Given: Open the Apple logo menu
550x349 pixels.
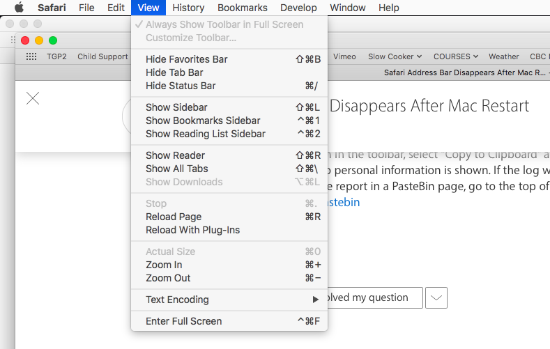Looking at the screenshot, I should pyautogui.click(x=19, y=8).
